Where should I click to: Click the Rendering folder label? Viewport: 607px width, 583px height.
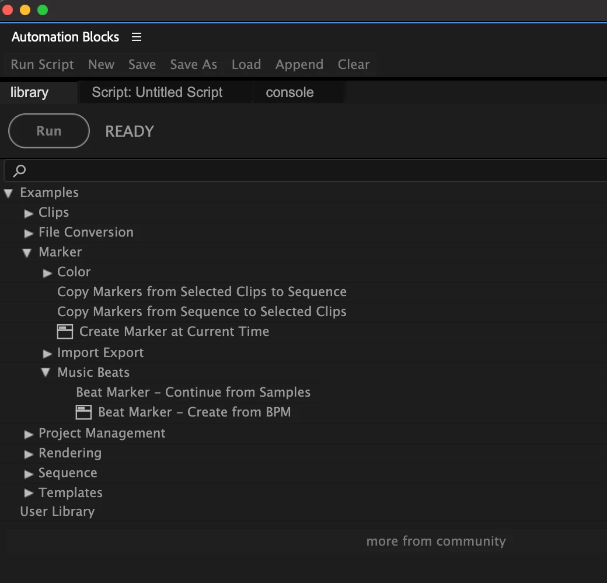[70, 453]
